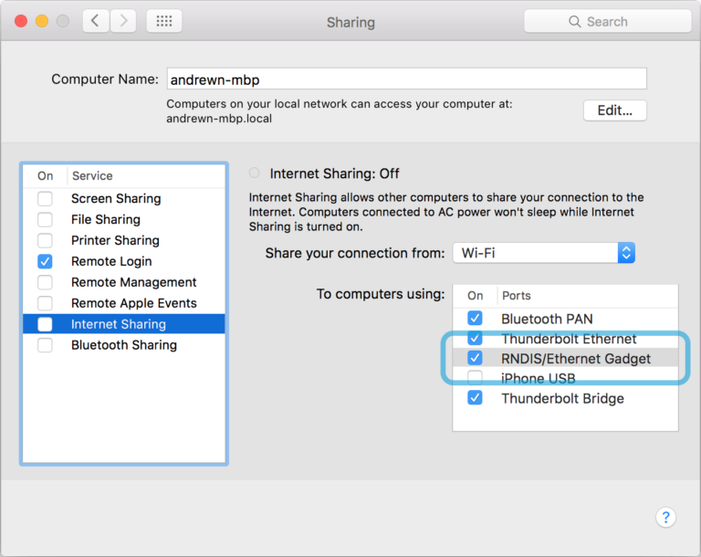Select Printer Sharing service row
Screen dimensions: 701x557
(115, 240)
